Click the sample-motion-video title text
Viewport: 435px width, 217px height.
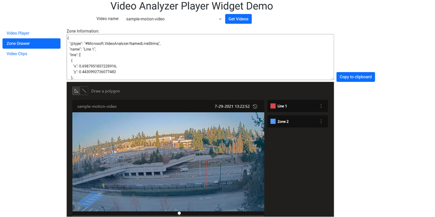pos(97,106)
